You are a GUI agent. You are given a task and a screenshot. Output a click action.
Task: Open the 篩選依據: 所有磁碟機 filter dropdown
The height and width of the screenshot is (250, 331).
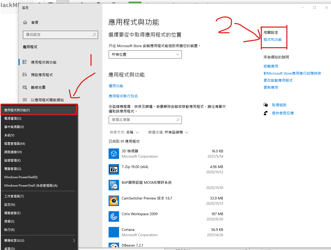click(168, 132)
